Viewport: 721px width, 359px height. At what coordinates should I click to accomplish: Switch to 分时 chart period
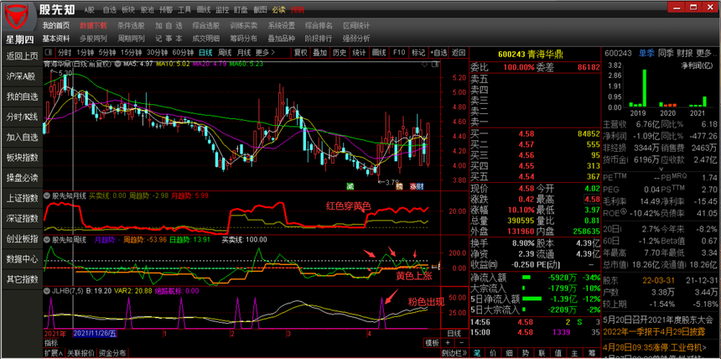pyautogui.click(x=65, y=53)
